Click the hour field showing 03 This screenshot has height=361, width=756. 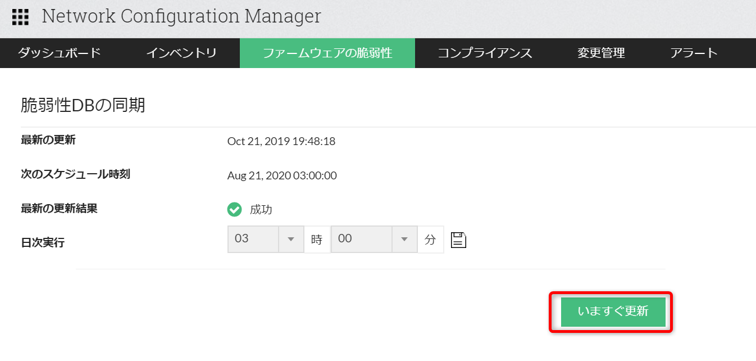click(x=253, y=239)
